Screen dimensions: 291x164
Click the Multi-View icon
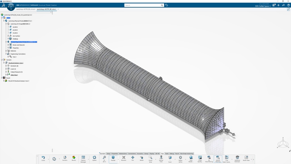(x=246, y=158)
